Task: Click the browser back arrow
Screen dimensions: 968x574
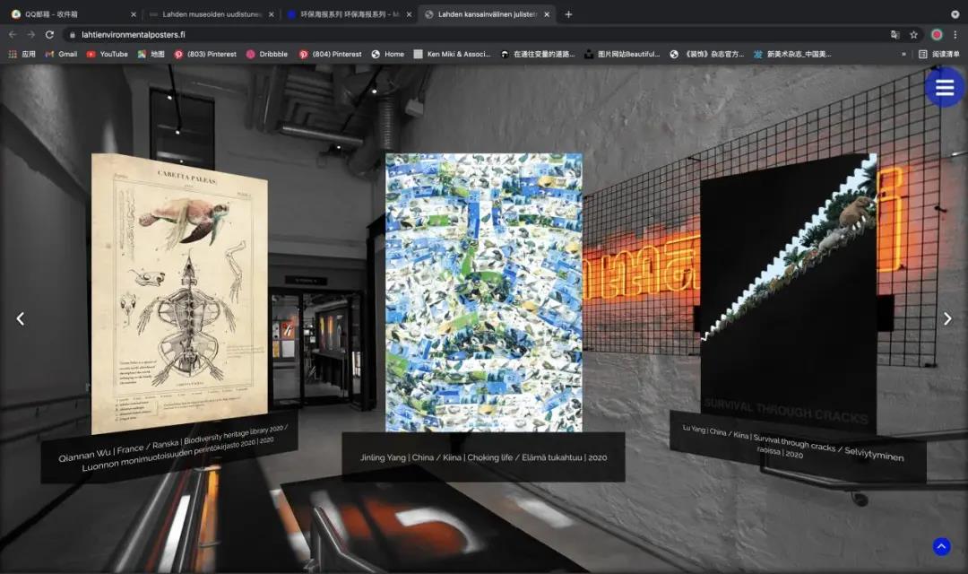Action: point(13,35)
